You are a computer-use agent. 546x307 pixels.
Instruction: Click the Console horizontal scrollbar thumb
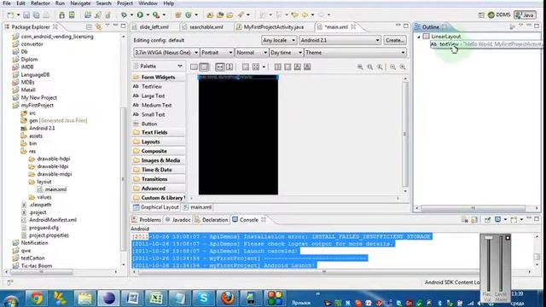(324, 271)
